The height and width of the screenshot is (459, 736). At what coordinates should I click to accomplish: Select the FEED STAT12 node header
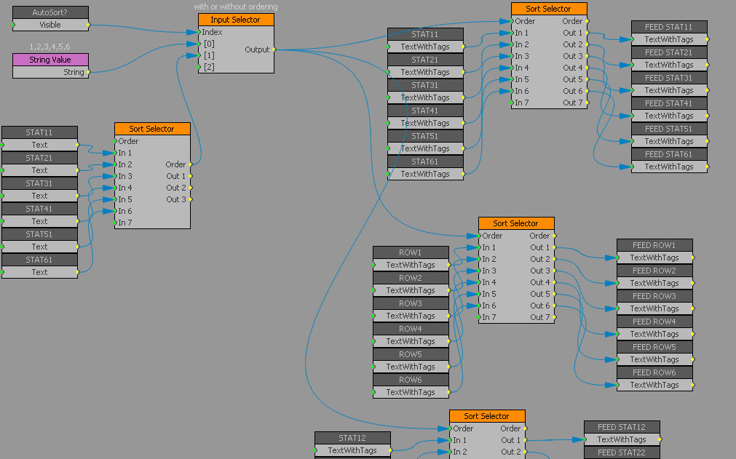coord(622,427)
